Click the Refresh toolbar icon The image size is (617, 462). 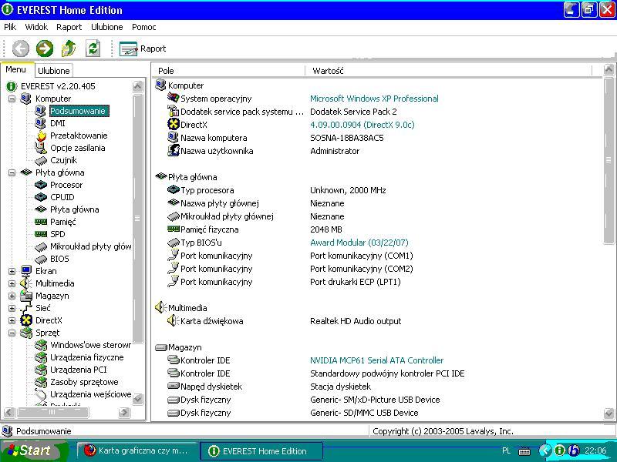pos(93,49)
